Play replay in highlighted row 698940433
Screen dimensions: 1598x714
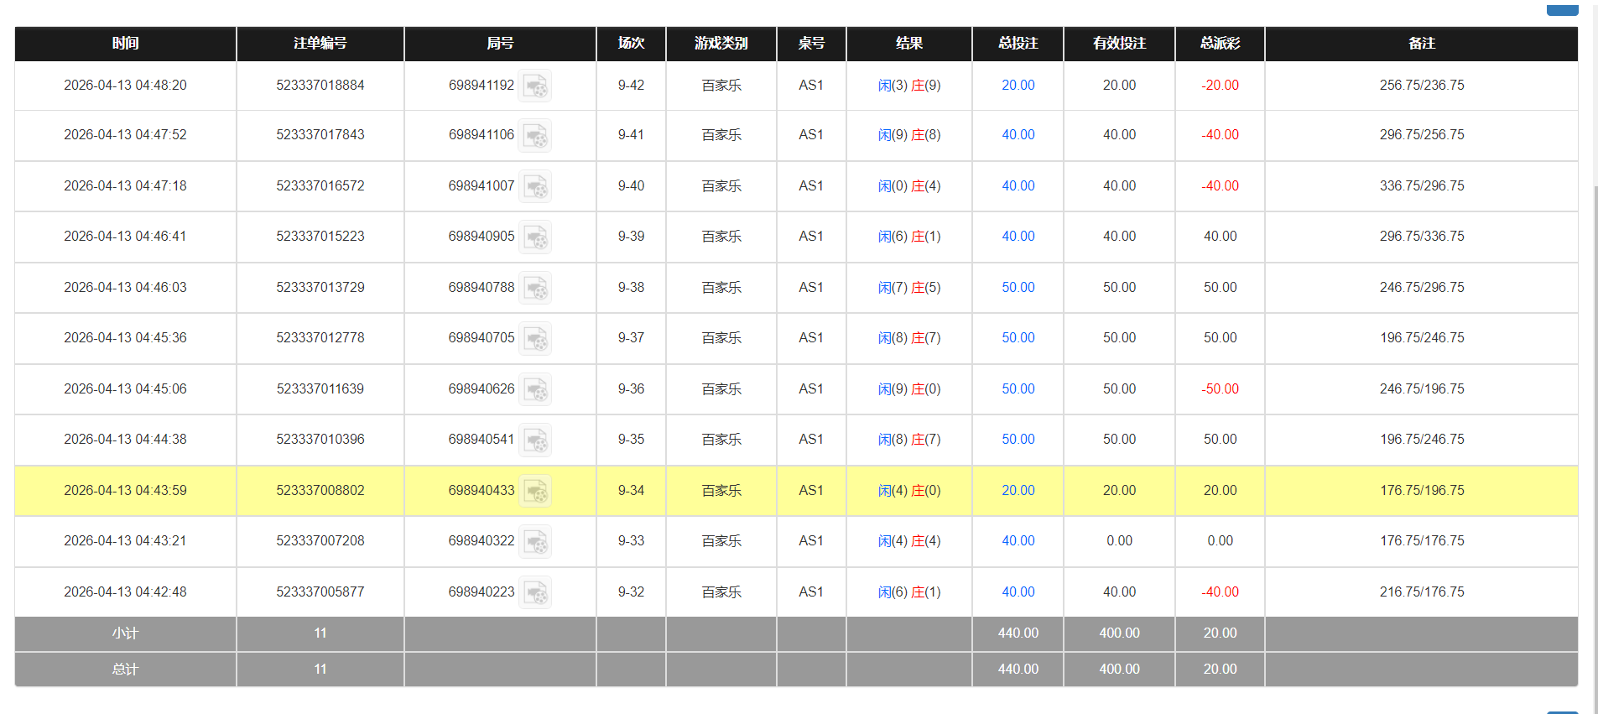point(535,491)
